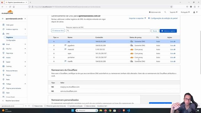This screenshot has width=201, height=113.
Task: Click the orange proxy cloud on npm row
Action: point(132,53)
